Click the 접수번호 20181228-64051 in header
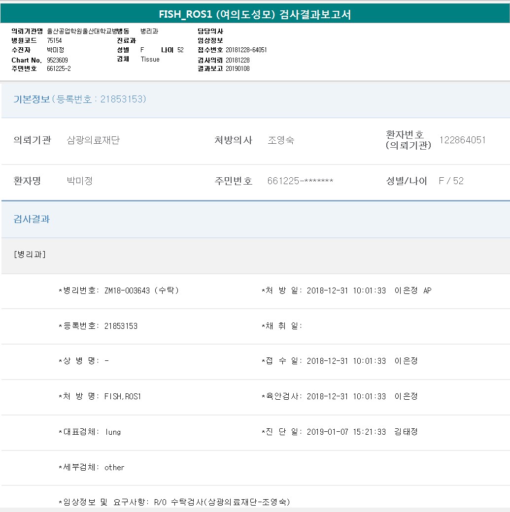The height and width of the screenshot is (512, 510). click(x=246, y=50)
